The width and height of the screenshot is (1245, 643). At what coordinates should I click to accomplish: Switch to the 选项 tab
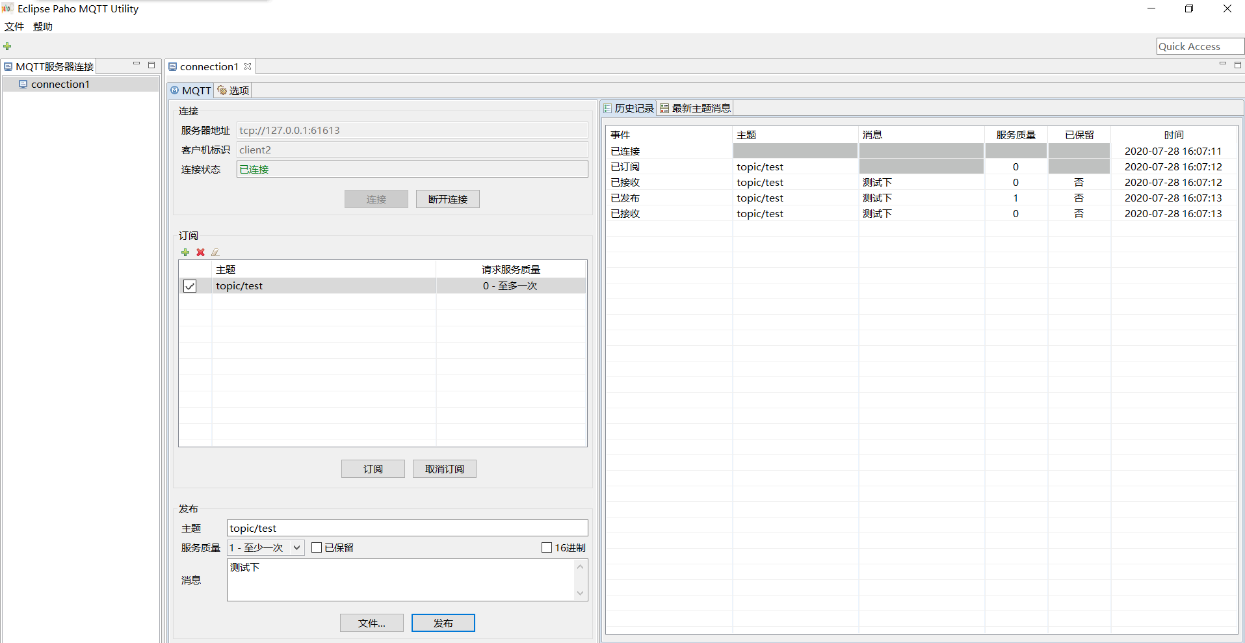click(233, 90)
